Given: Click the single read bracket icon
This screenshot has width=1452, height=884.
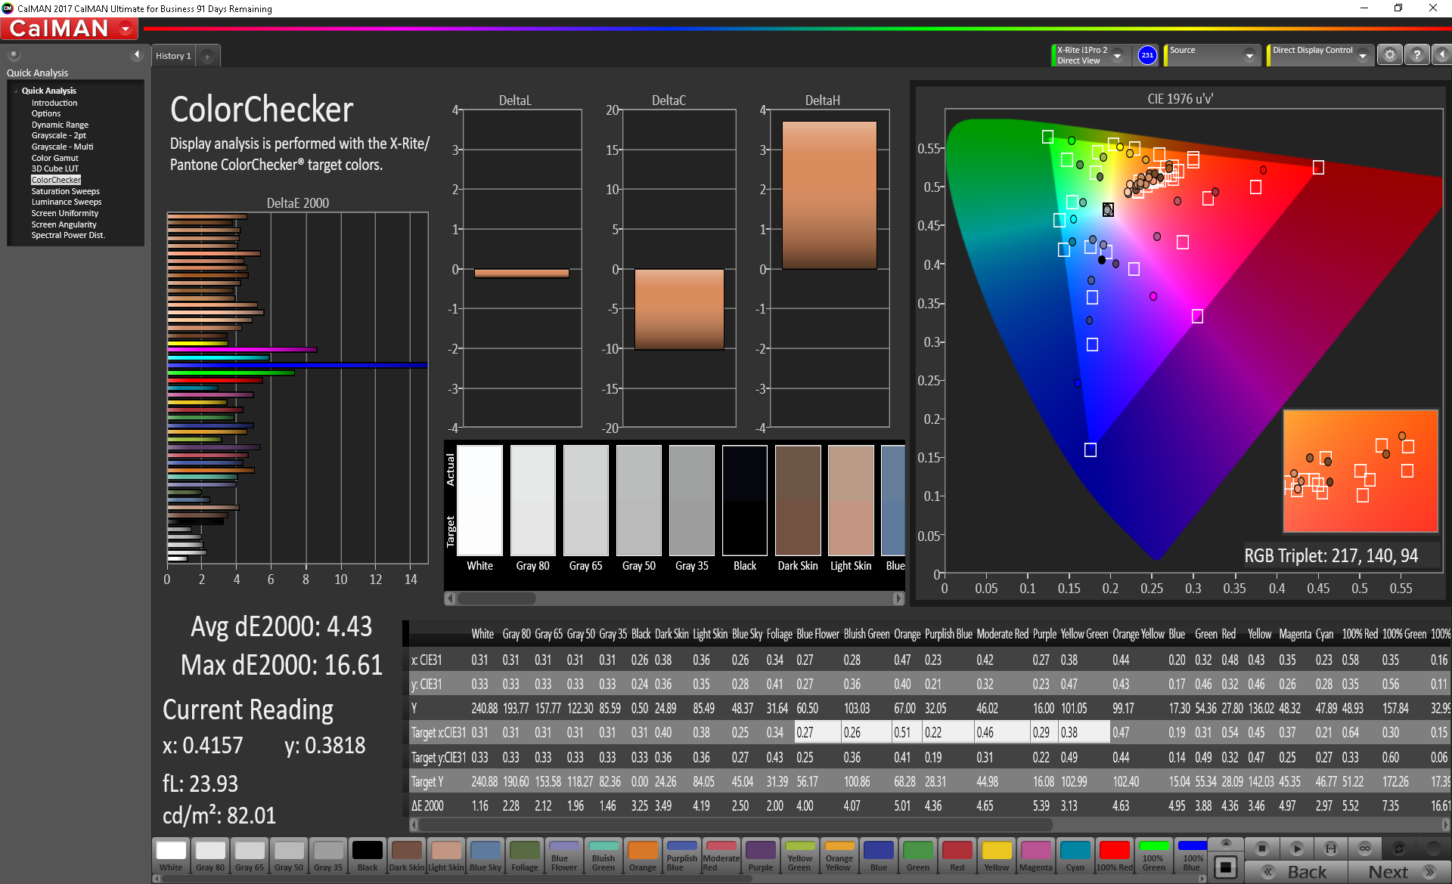Looking at the screenshot, I should point(1330,848).
